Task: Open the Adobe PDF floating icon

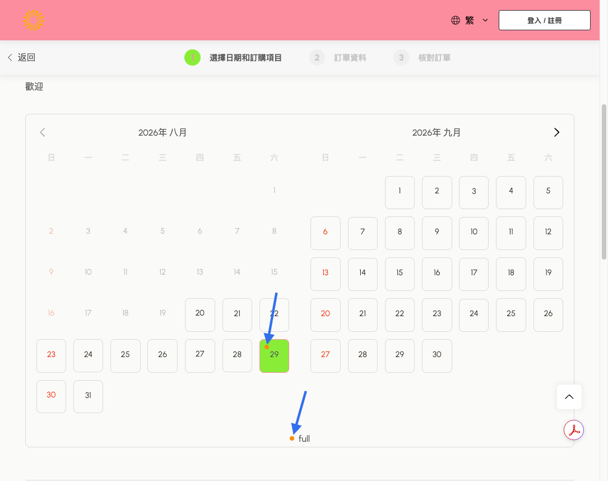Action: point(573,430)
